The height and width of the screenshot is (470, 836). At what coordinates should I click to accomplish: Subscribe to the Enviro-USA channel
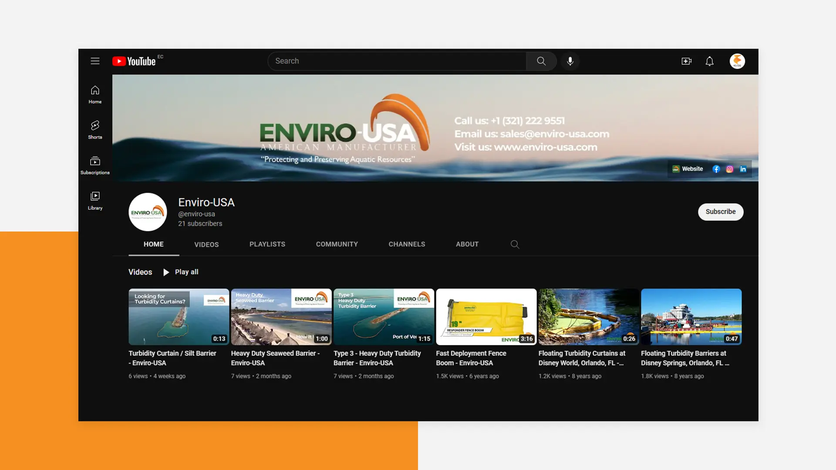[721, 212]
